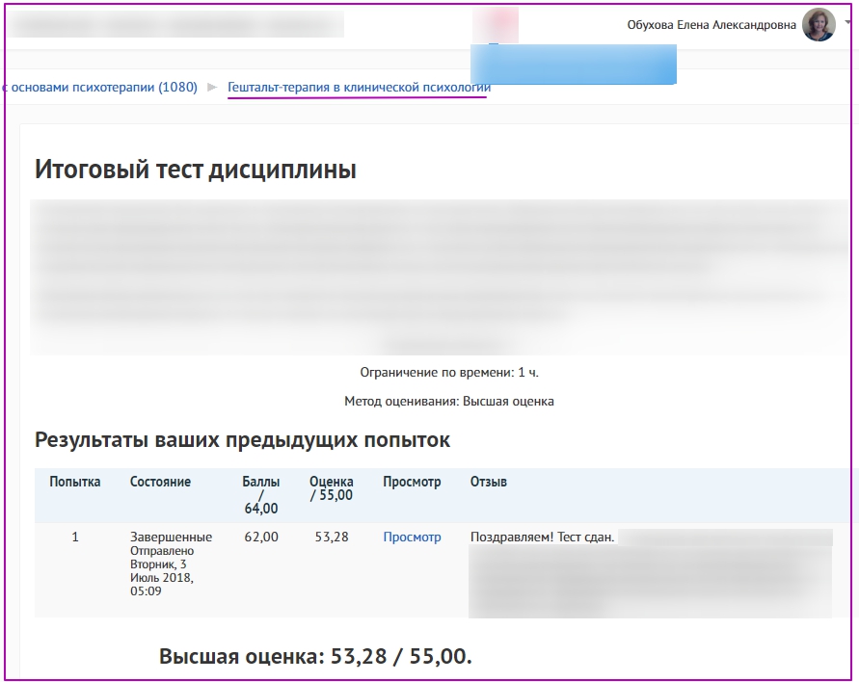Click the blurred pink icon in header
859x682 pixels.
501,24
